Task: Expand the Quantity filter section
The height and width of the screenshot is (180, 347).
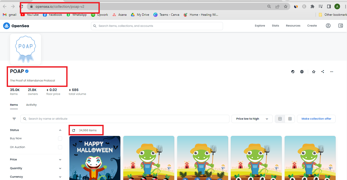Action: 36,168
